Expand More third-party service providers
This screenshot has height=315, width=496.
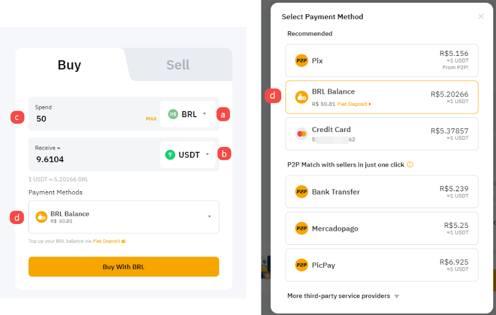[x=343, y=296]
